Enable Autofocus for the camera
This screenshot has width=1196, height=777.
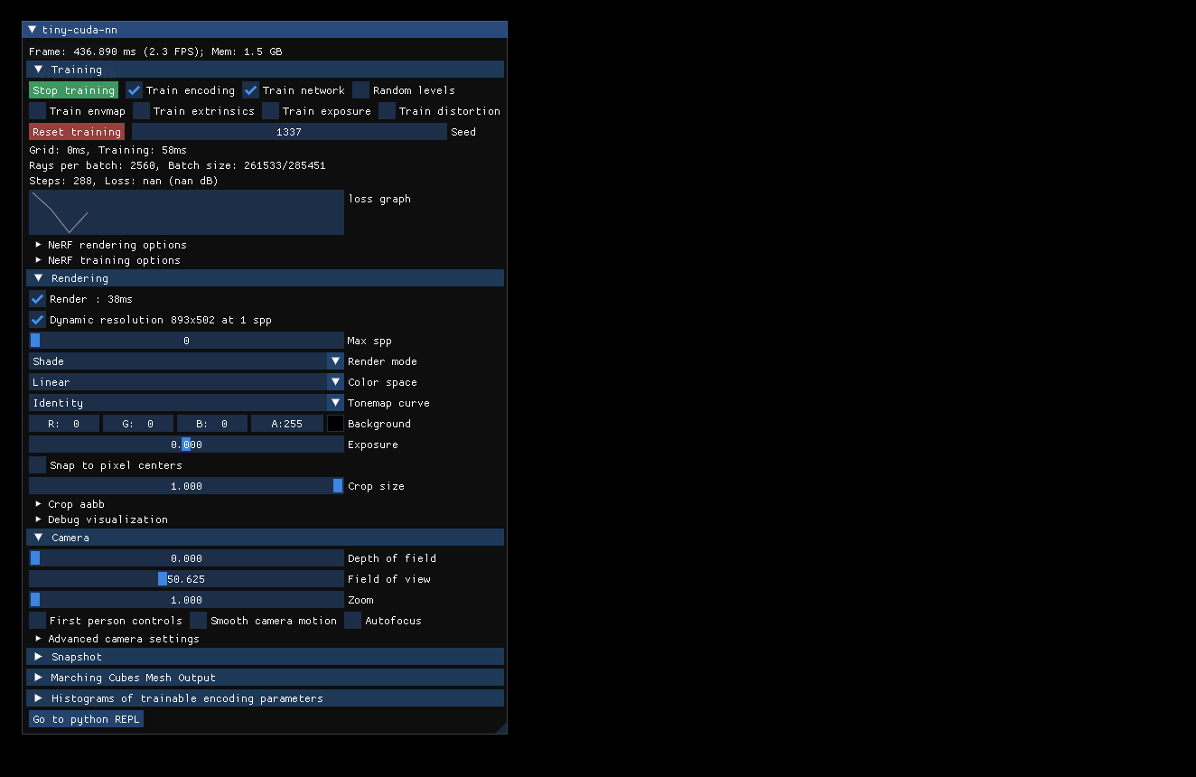coord(352,620)
